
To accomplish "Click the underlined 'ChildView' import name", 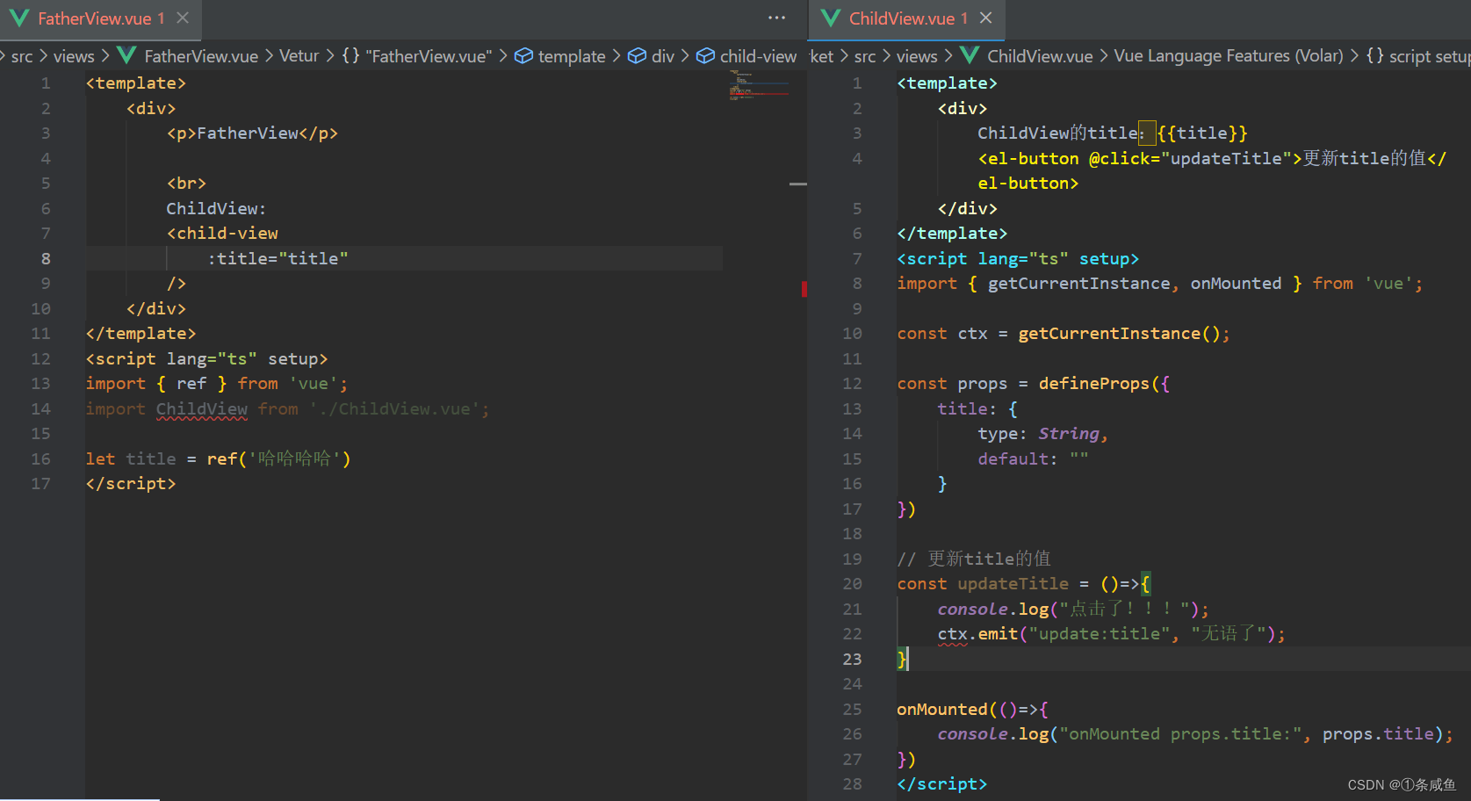I will pyautogui.click(x=202, y=408).
